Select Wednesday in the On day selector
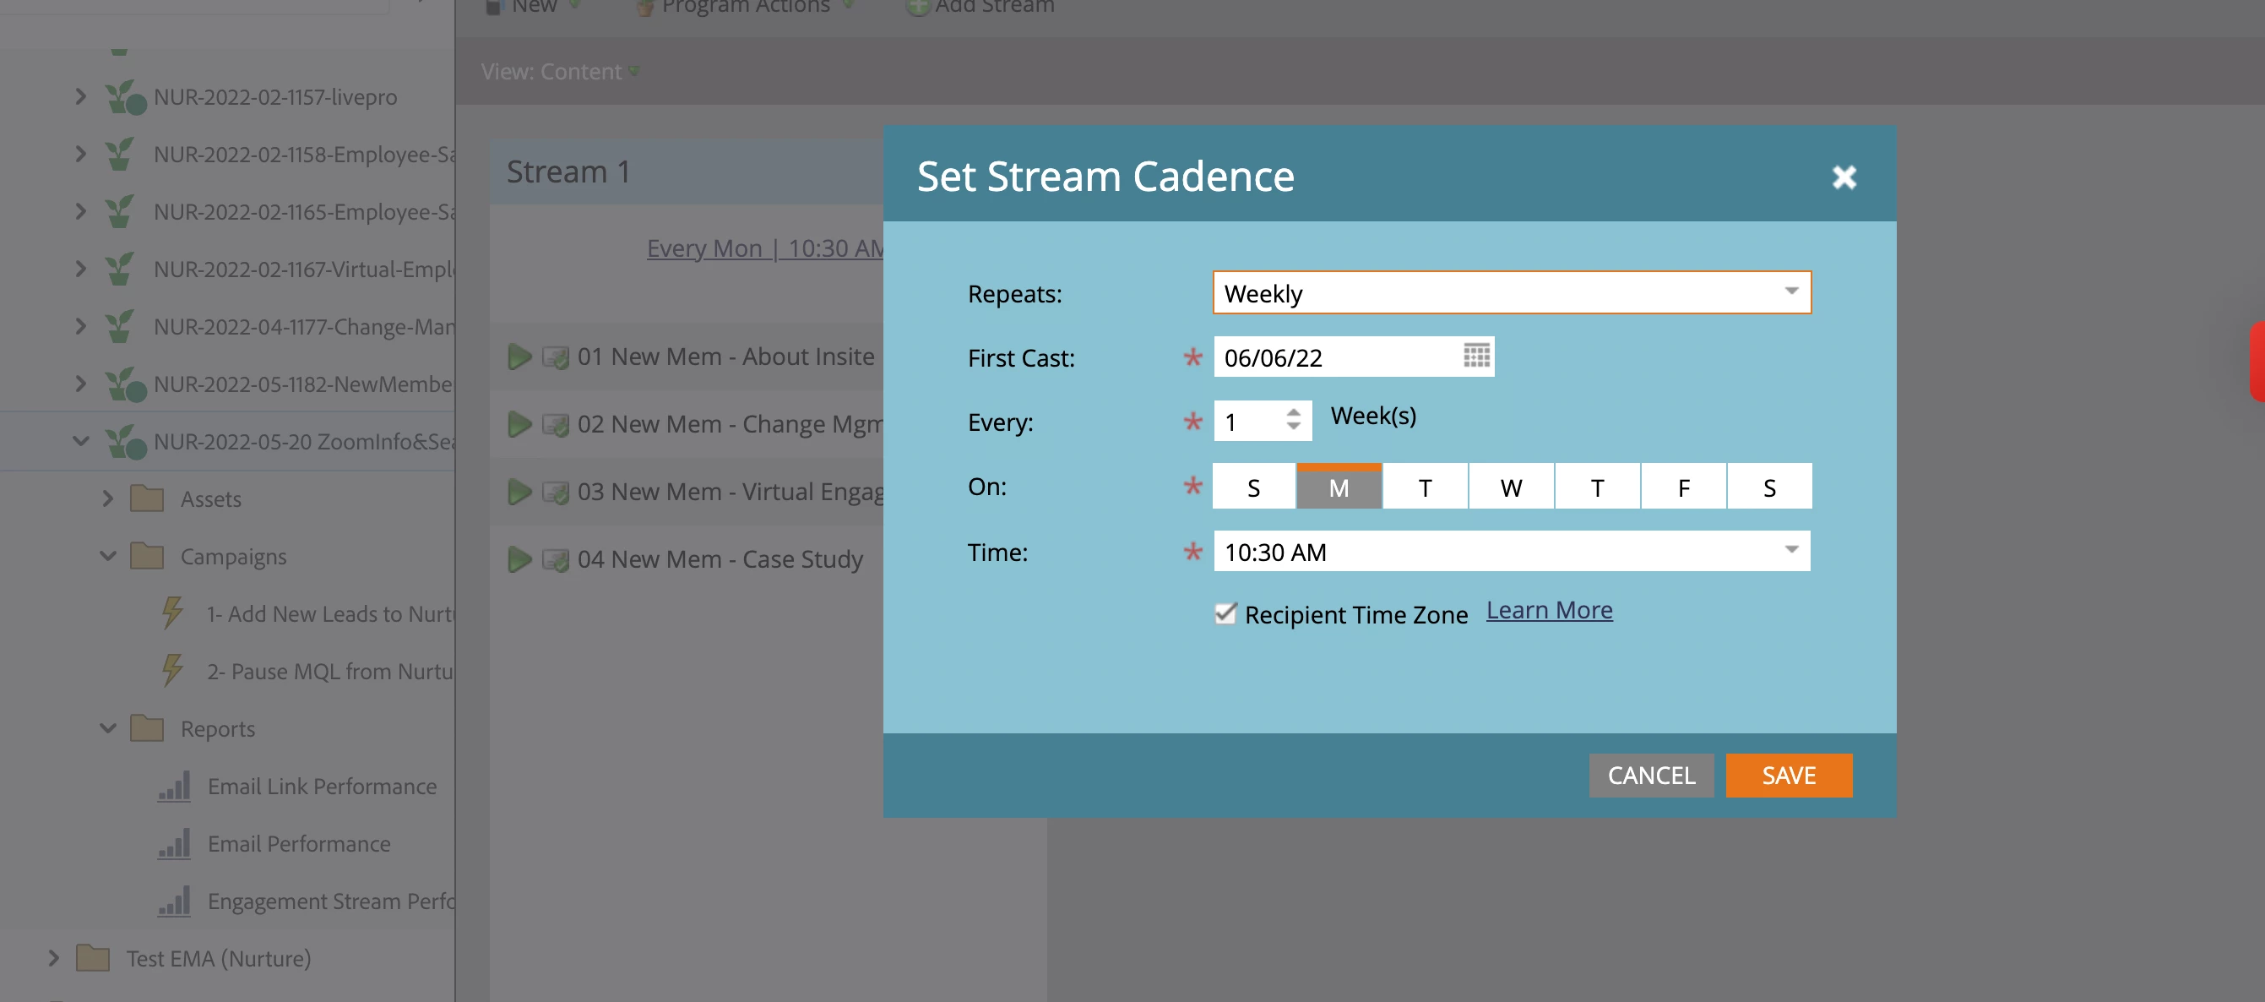Viewport: 2265px width, 1002px height. tap(1511, 487)
